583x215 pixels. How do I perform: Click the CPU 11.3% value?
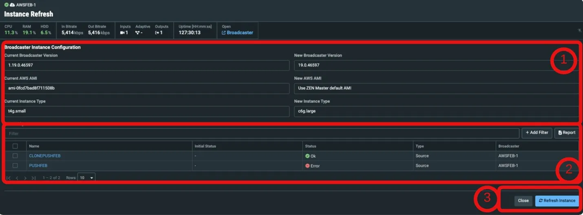tap(11, 33)
